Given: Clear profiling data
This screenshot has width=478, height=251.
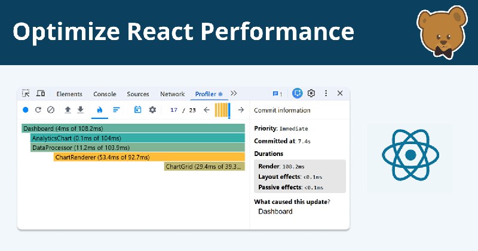Looking at the screenshot, I should (51, 110).
